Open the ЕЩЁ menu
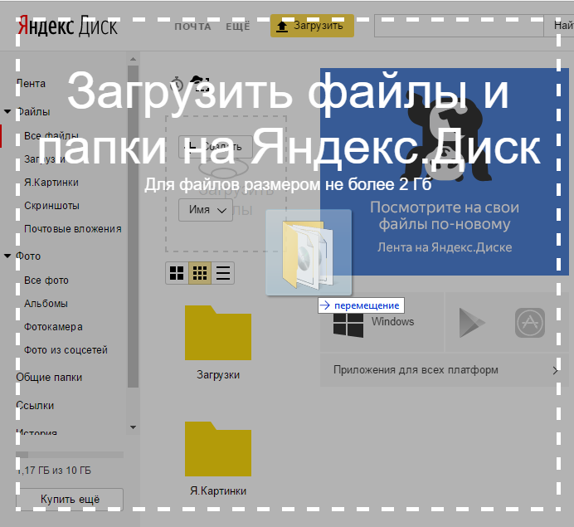This screenshot has width=574, height=527. point(238,27)
